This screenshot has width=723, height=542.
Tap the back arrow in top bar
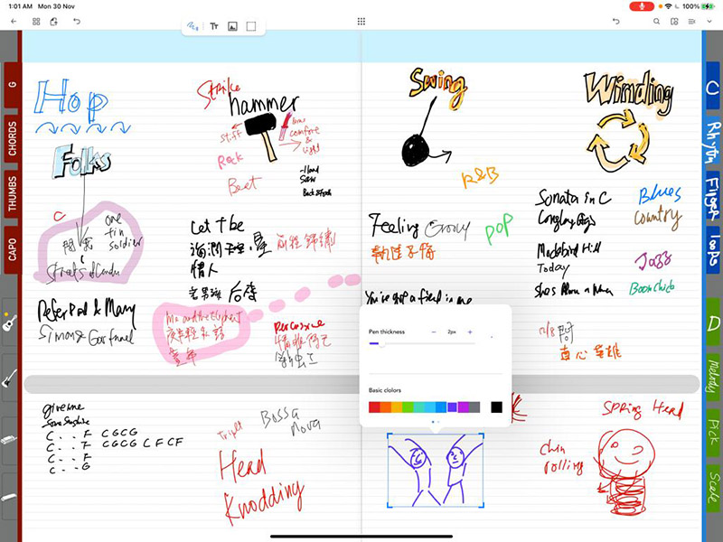click(14, 21)
